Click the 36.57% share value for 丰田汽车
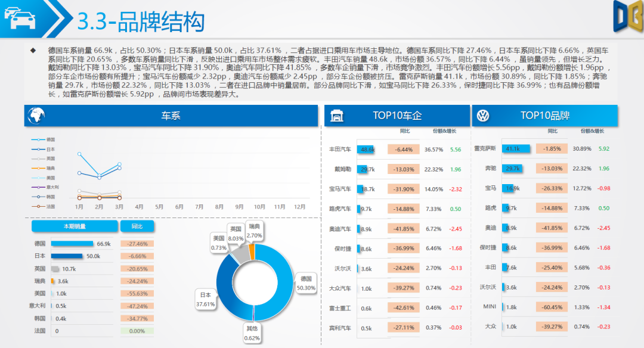 [x=434, y=150]
